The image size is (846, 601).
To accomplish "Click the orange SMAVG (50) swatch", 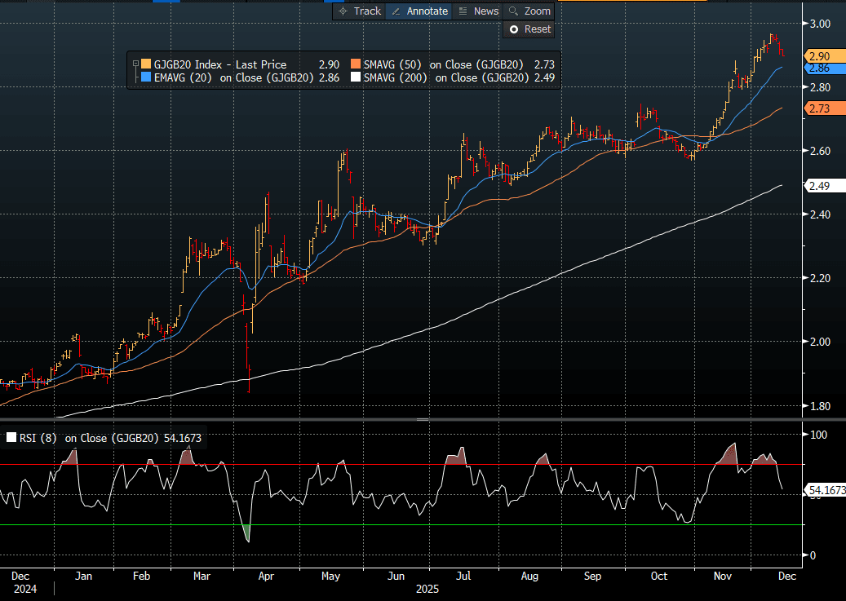I will coord(355,64).
